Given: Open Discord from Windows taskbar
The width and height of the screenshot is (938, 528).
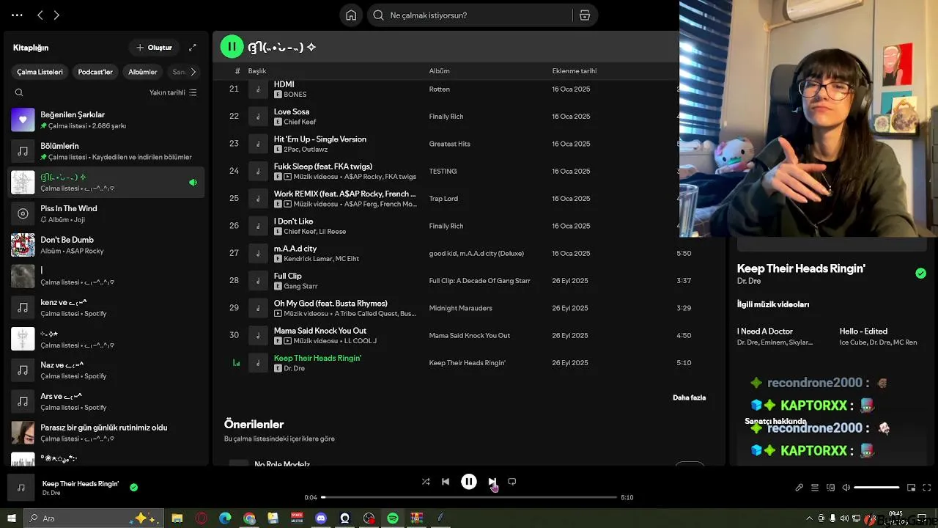Looking at the screenshot, I should click(x=321, y=518).
